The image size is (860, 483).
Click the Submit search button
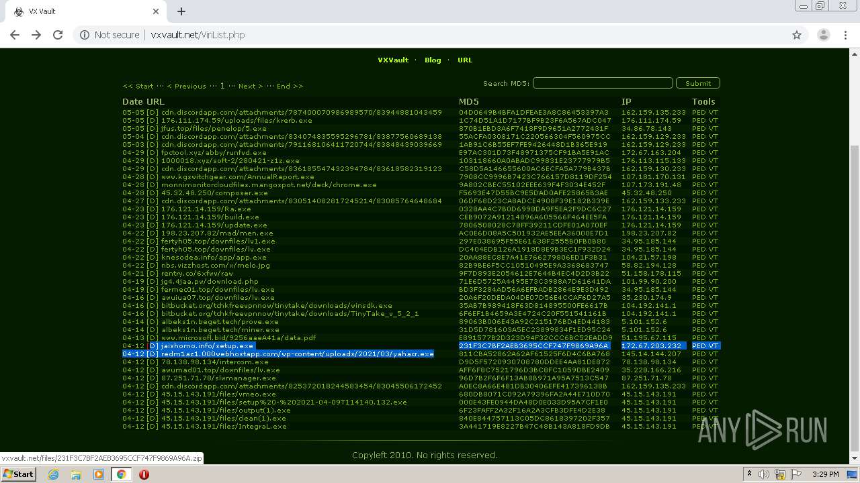pyautogui.click(x=698, y=83)
